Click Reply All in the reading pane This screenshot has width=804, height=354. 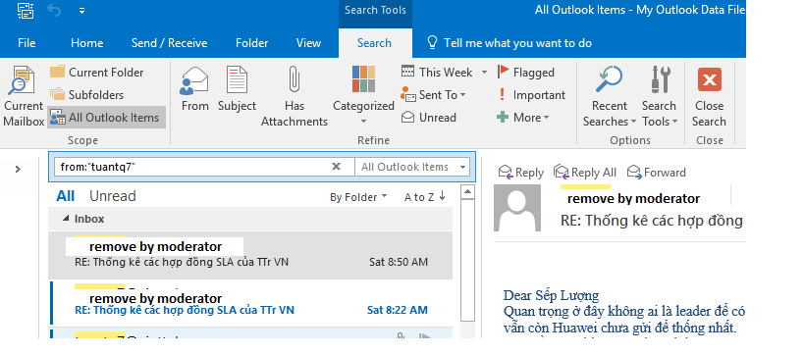[x=585, y=173]
